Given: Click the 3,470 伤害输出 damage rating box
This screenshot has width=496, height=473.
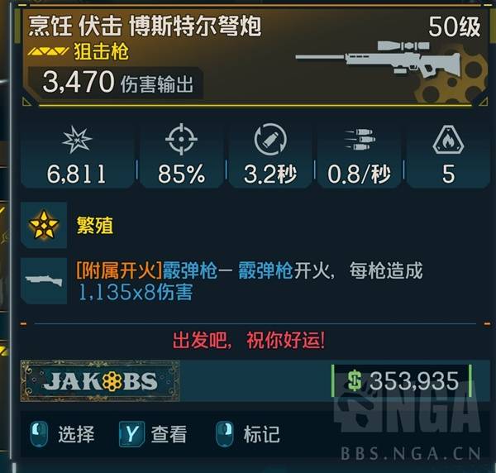Looking at the screenshot, I should (116, 83).
